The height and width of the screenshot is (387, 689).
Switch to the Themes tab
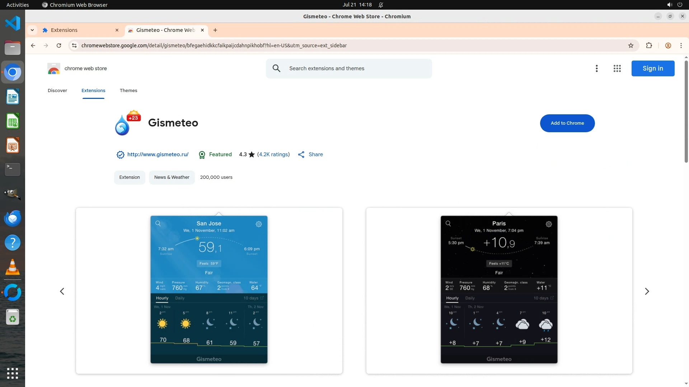pos(128,91)
